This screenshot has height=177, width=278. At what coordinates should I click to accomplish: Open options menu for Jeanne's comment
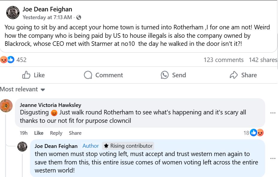[x=273, y=113]
